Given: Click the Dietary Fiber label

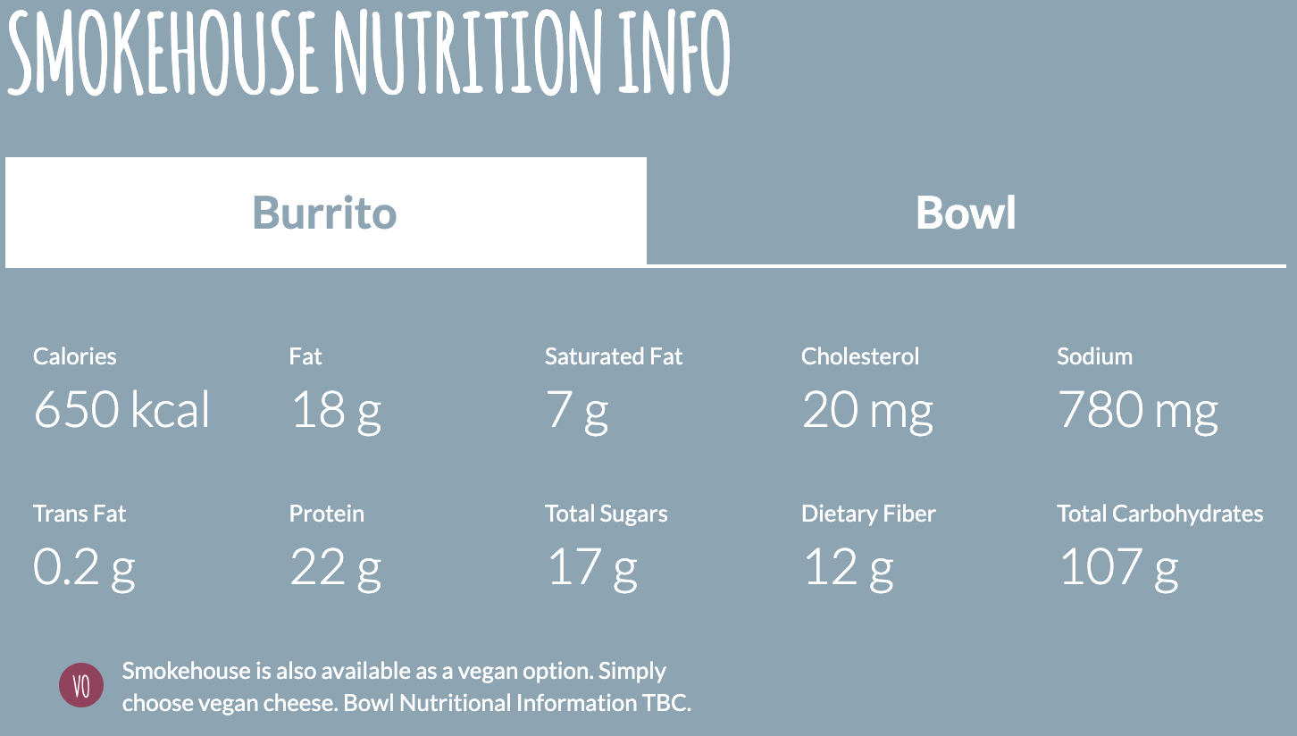Looking at the screenshot, I should pos(868,514).
